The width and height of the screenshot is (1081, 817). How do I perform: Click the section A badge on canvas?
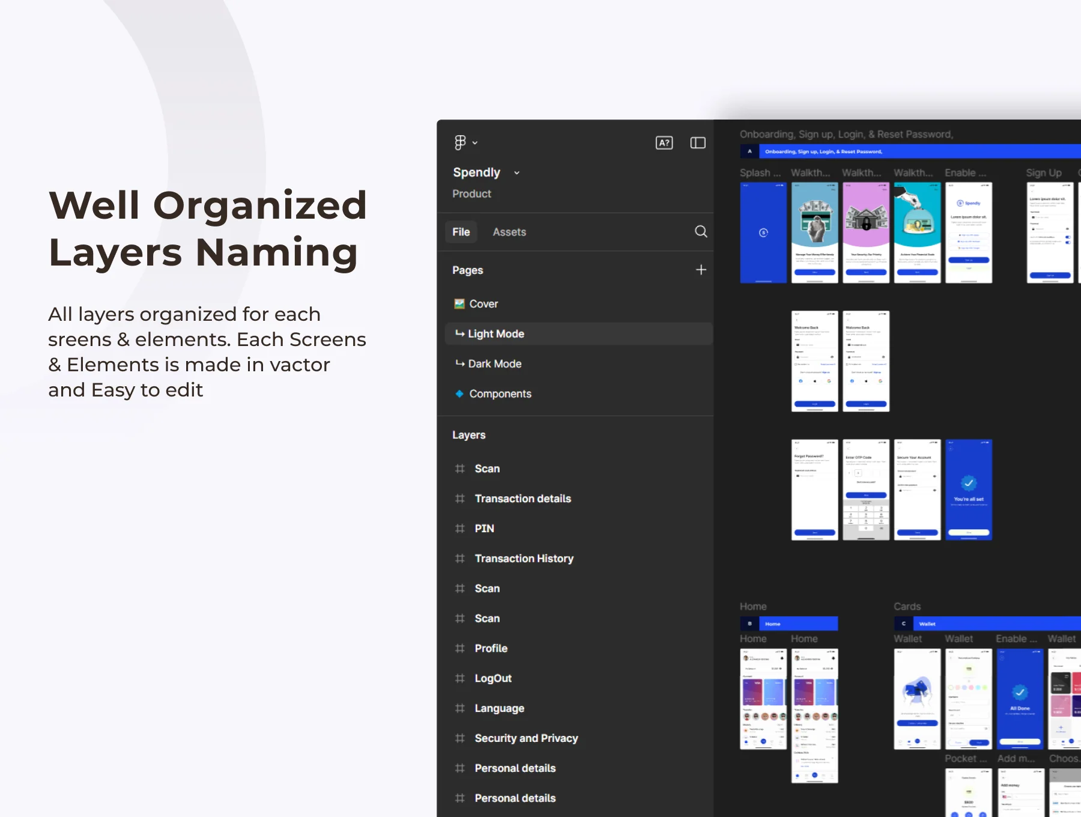click(x=749, y=151)
